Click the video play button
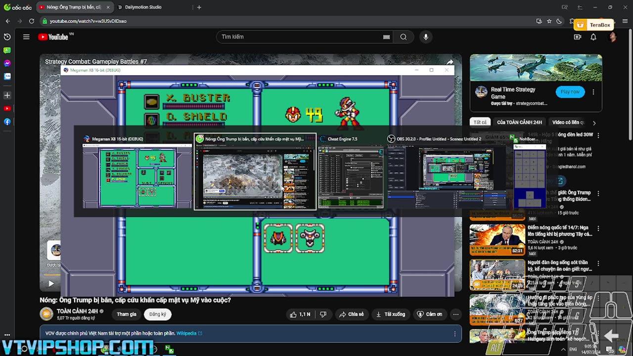The width and height of the screenshot is (633, 356). pos(51,283)
